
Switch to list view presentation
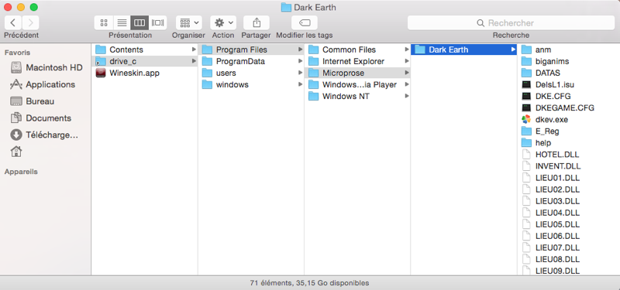(x=122, y=22)
